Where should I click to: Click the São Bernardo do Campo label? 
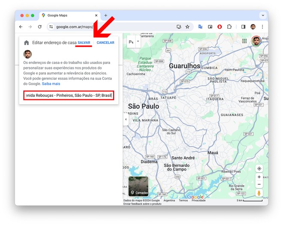point(177,167)
